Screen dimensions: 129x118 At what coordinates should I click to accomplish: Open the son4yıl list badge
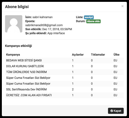[x=89, y=17]
